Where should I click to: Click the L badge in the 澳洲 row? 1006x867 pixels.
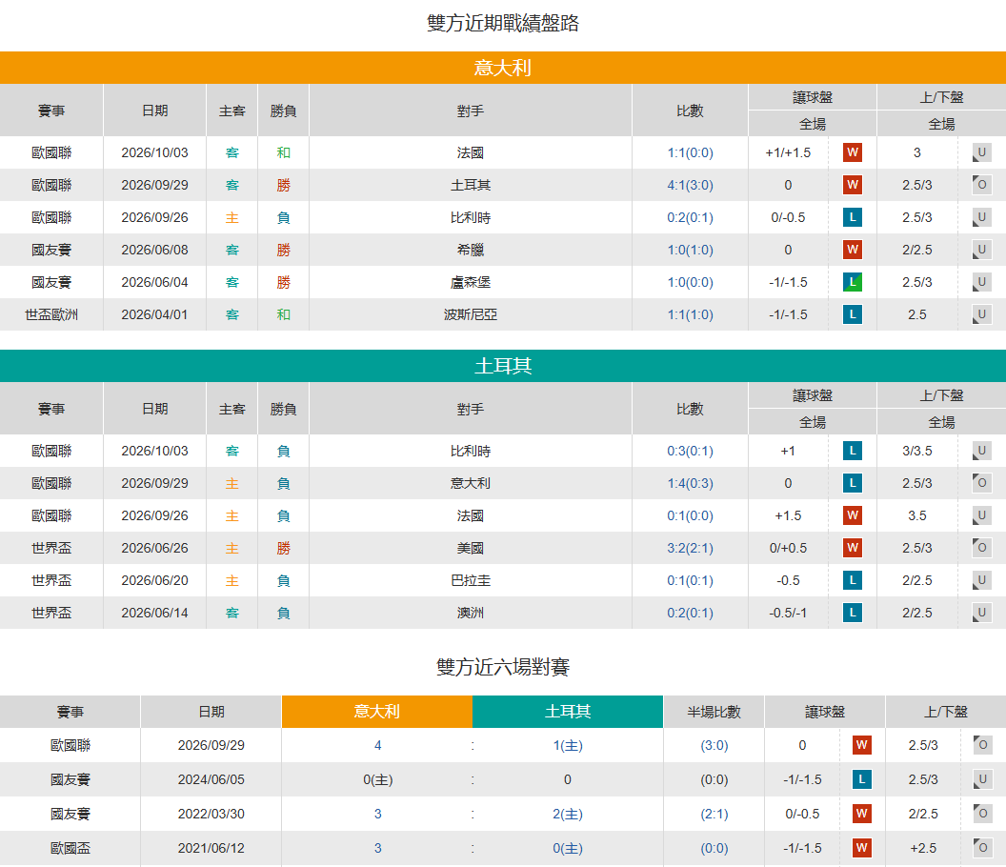click(852, 613)
